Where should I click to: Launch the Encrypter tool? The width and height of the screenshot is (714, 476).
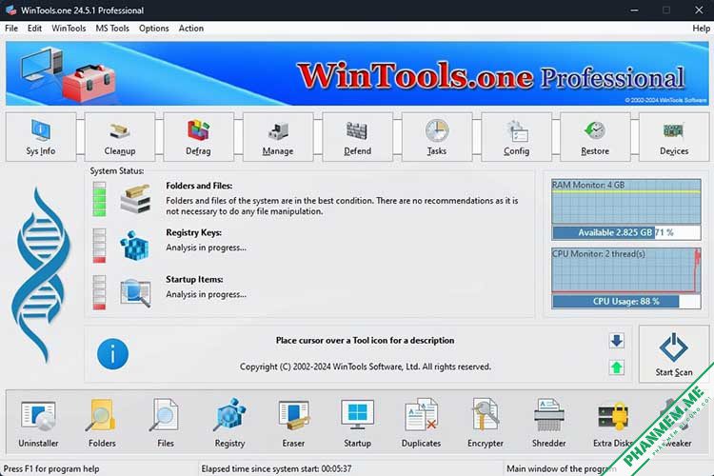[x=486, y=423]
